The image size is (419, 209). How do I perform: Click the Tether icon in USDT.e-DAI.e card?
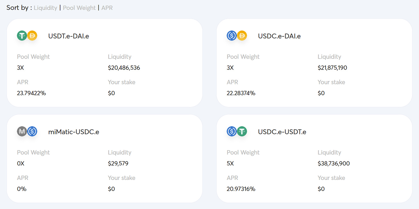point(22,36)
